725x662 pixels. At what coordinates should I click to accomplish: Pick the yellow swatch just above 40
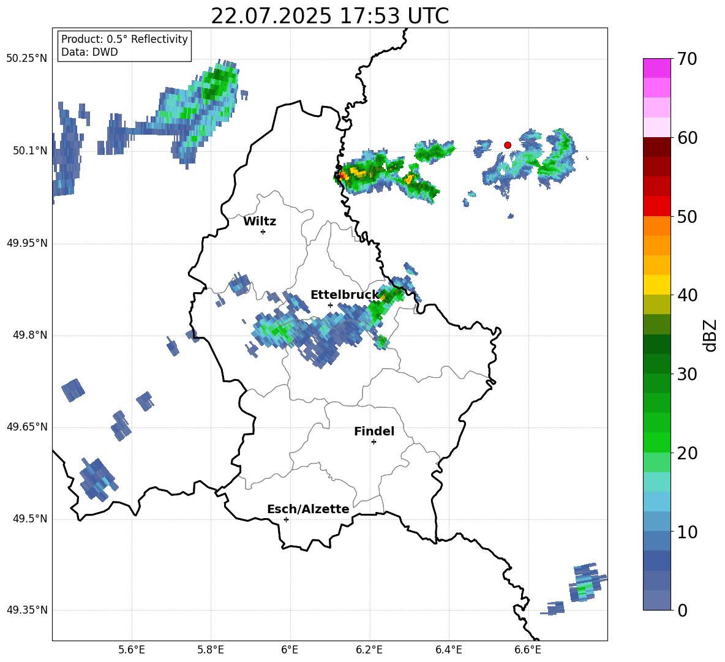click(656, 285)
